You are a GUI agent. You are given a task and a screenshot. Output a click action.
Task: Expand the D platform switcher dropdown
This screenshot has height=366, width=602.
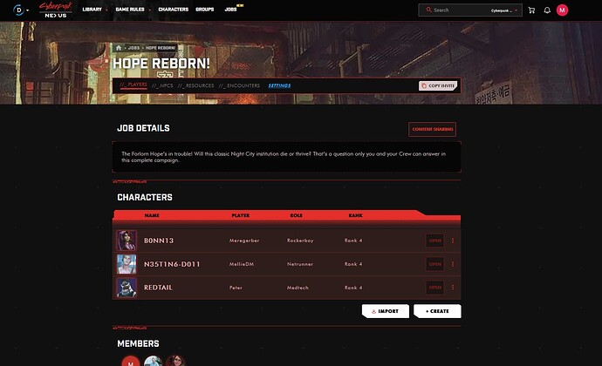click(x=21, y=10)
